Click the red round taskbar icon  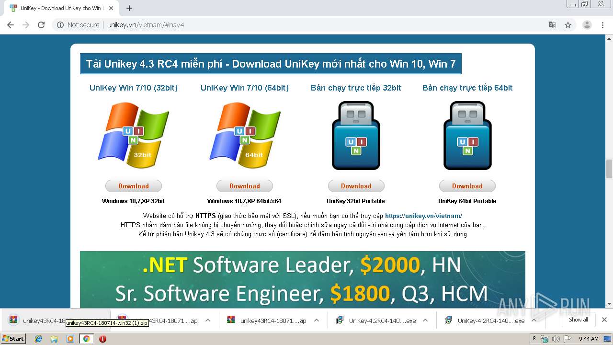tap(102, 339)
